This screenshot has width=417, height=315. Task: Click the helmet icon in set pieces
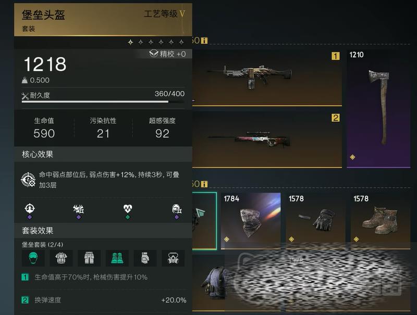coord(33,258)
